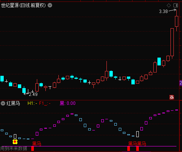Image resolution: width=182 pixels, height=152 pixels.
Task: Select the 红黑马 indicator name
Action: pyautogui.click(x=13, y=103)
